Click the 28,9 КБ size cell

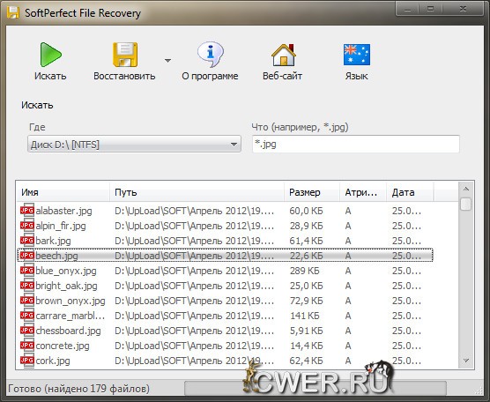click(306, 226)
